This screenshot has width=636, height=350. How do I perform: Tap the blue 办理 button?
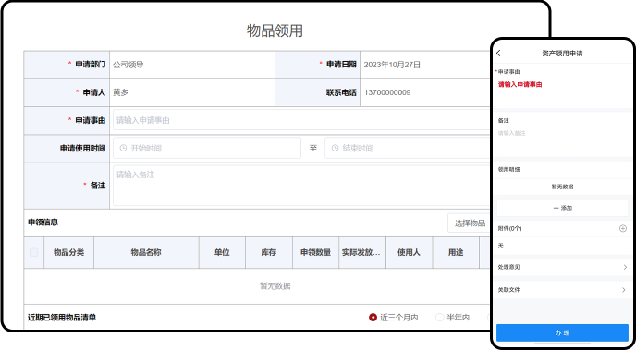click(x=563, y=333)
